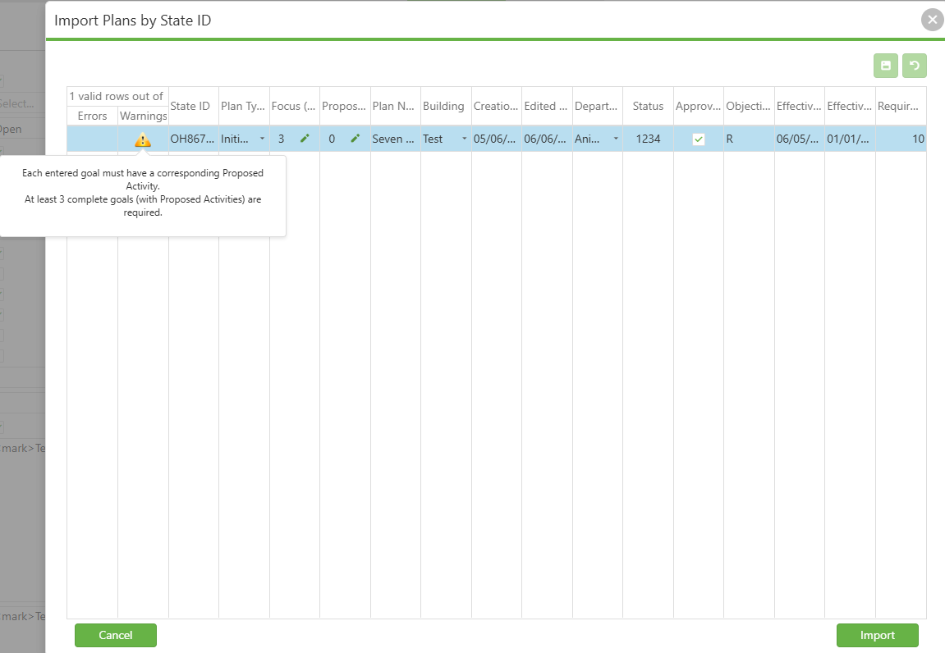Screen dimensions: 945x653
Task: Close the Import Plans dialog
Action: (x=933, y=20)
